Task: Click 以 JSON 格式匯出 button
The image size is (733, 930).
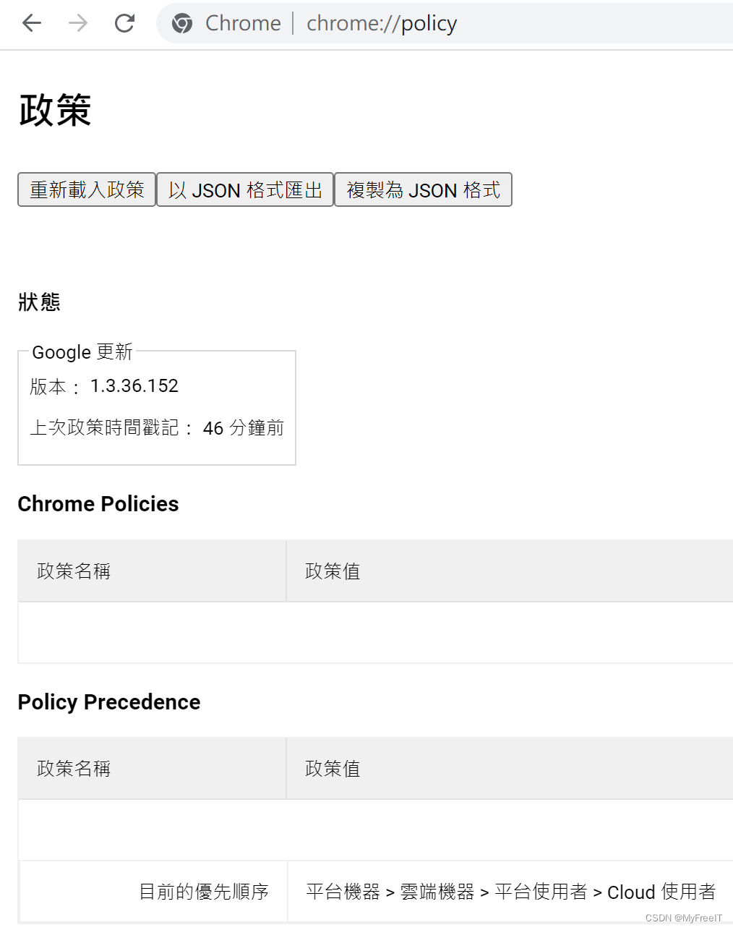Action: (245, 189)
